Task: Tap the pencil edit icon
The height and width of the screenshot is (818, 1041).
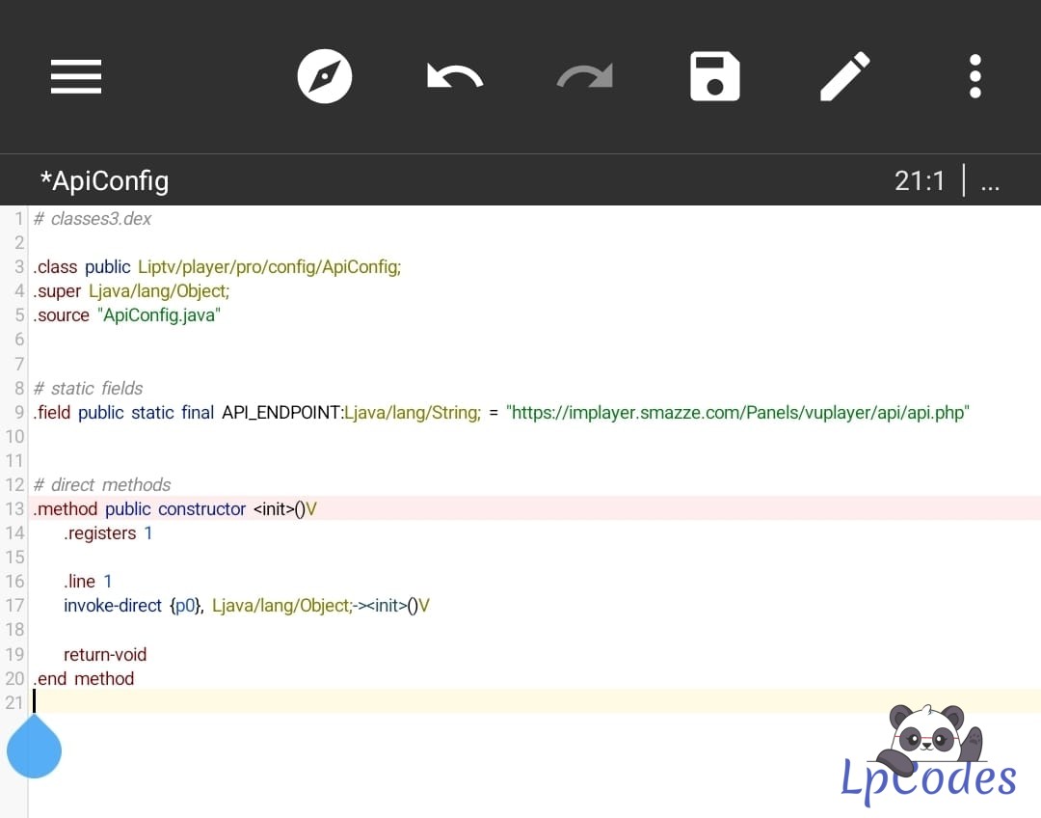Action: [x=844, y=76]
